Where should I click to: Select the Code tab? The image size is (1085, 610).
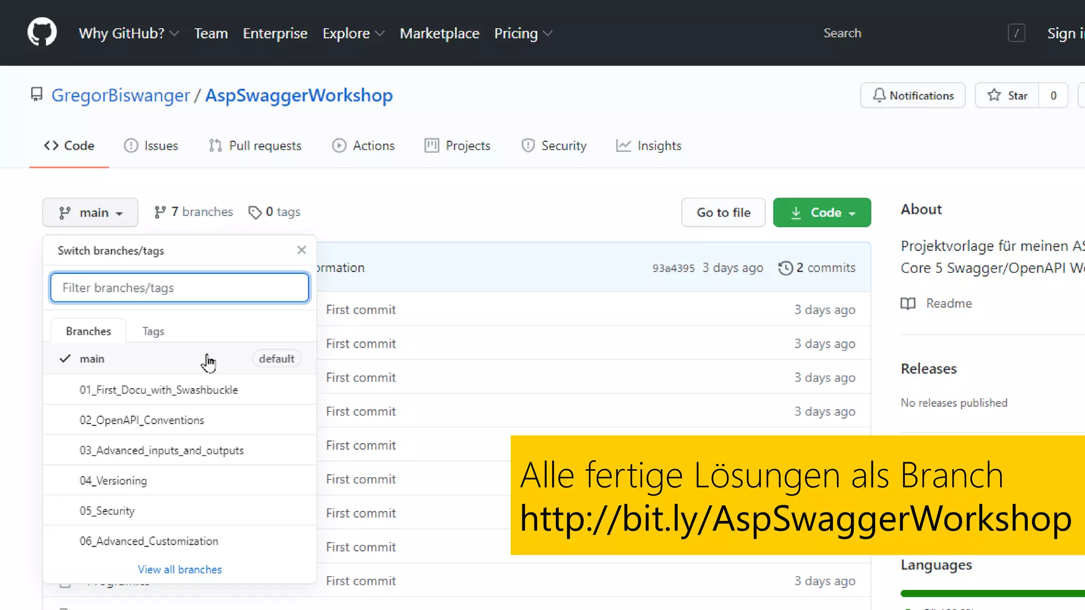[x=69, y=146]
